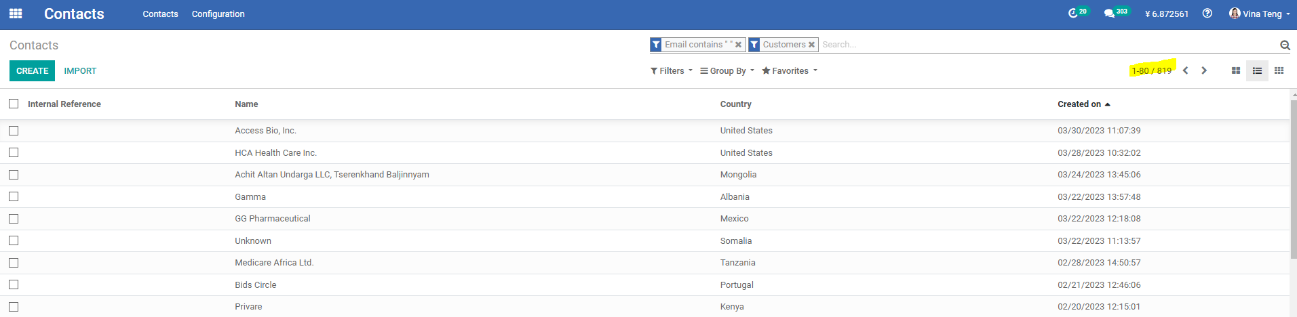1297x317 pixels.
Task: Click the Kenya country cell
Action: coord(732,307)
